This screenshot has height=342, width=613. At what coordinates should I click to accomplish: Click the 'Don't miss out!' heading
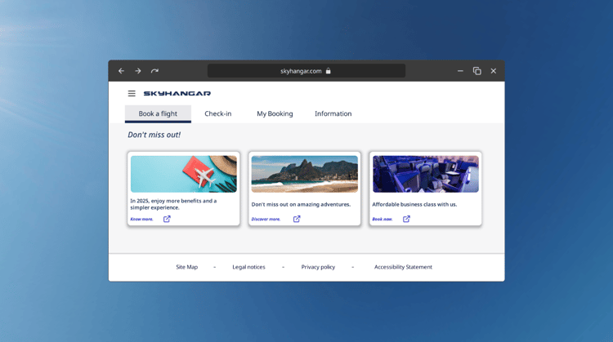click(x=154, y=135)
